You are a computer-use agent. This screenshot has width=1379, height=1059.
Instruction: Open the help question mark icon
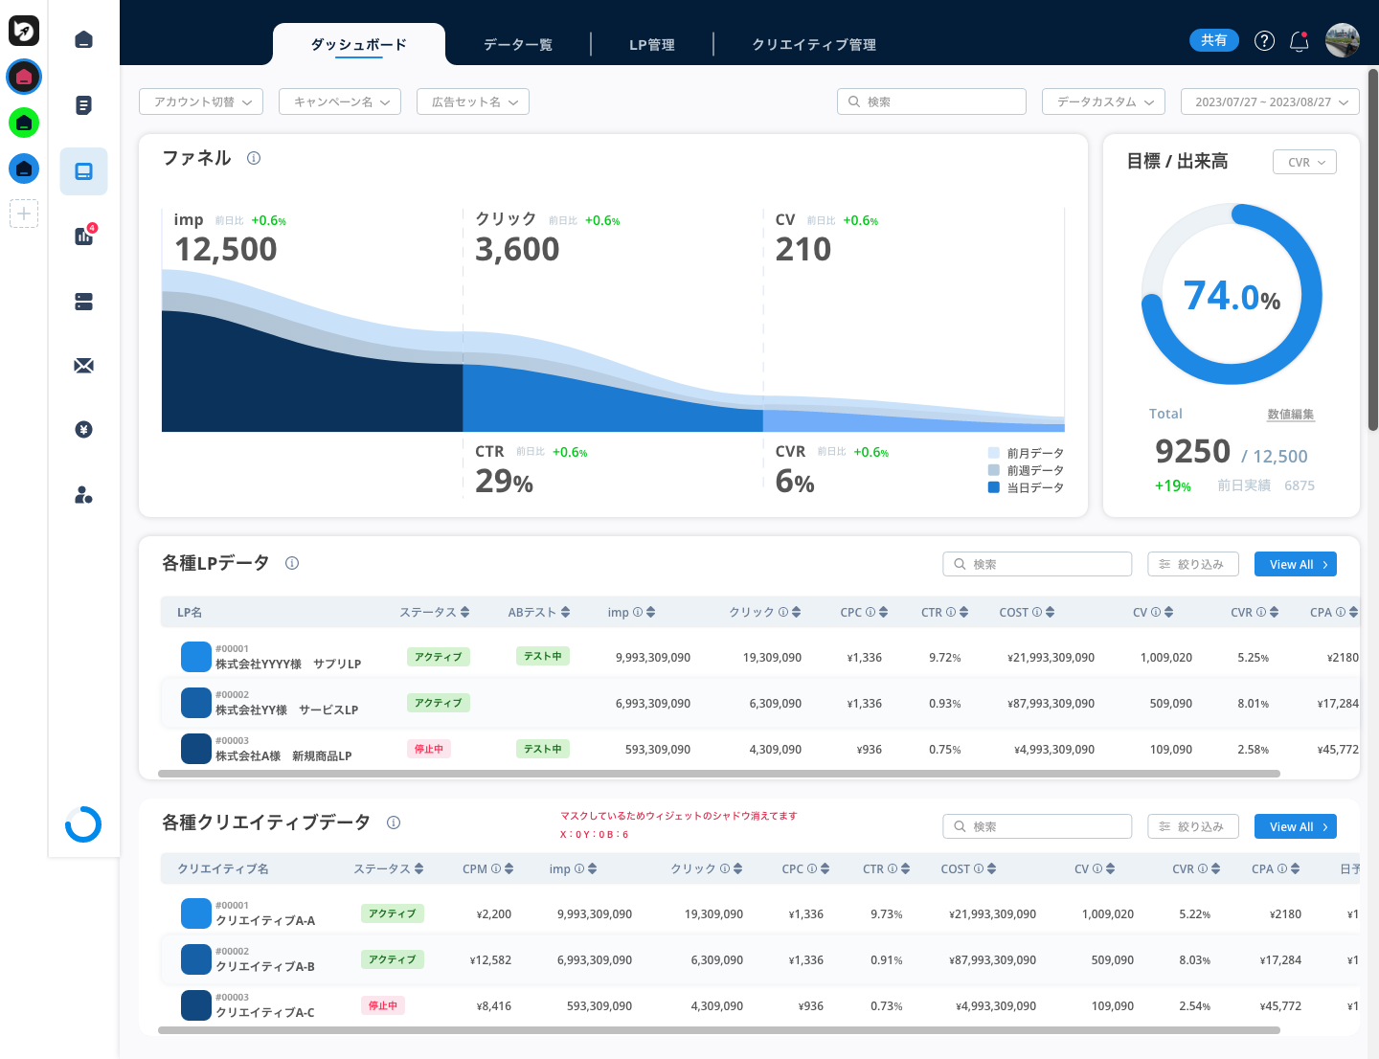point(1264,40)
